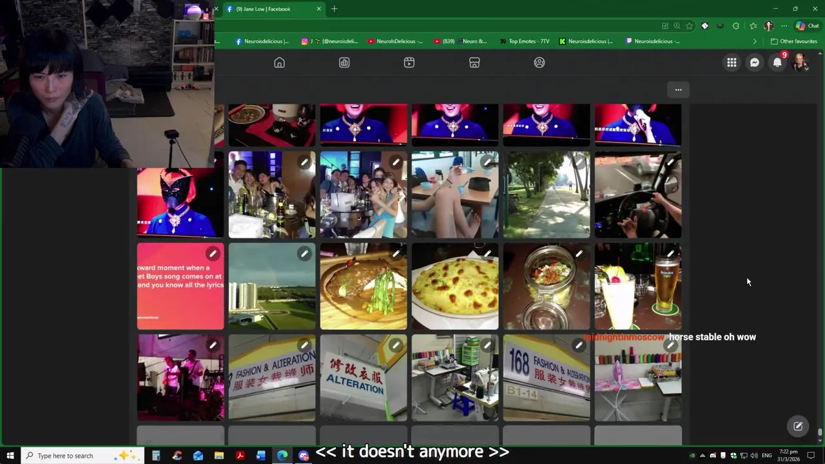The height and width of the screenshot is (464, 825).
Task: Open the masked figure red stage thumbnail
Action: 180,202
